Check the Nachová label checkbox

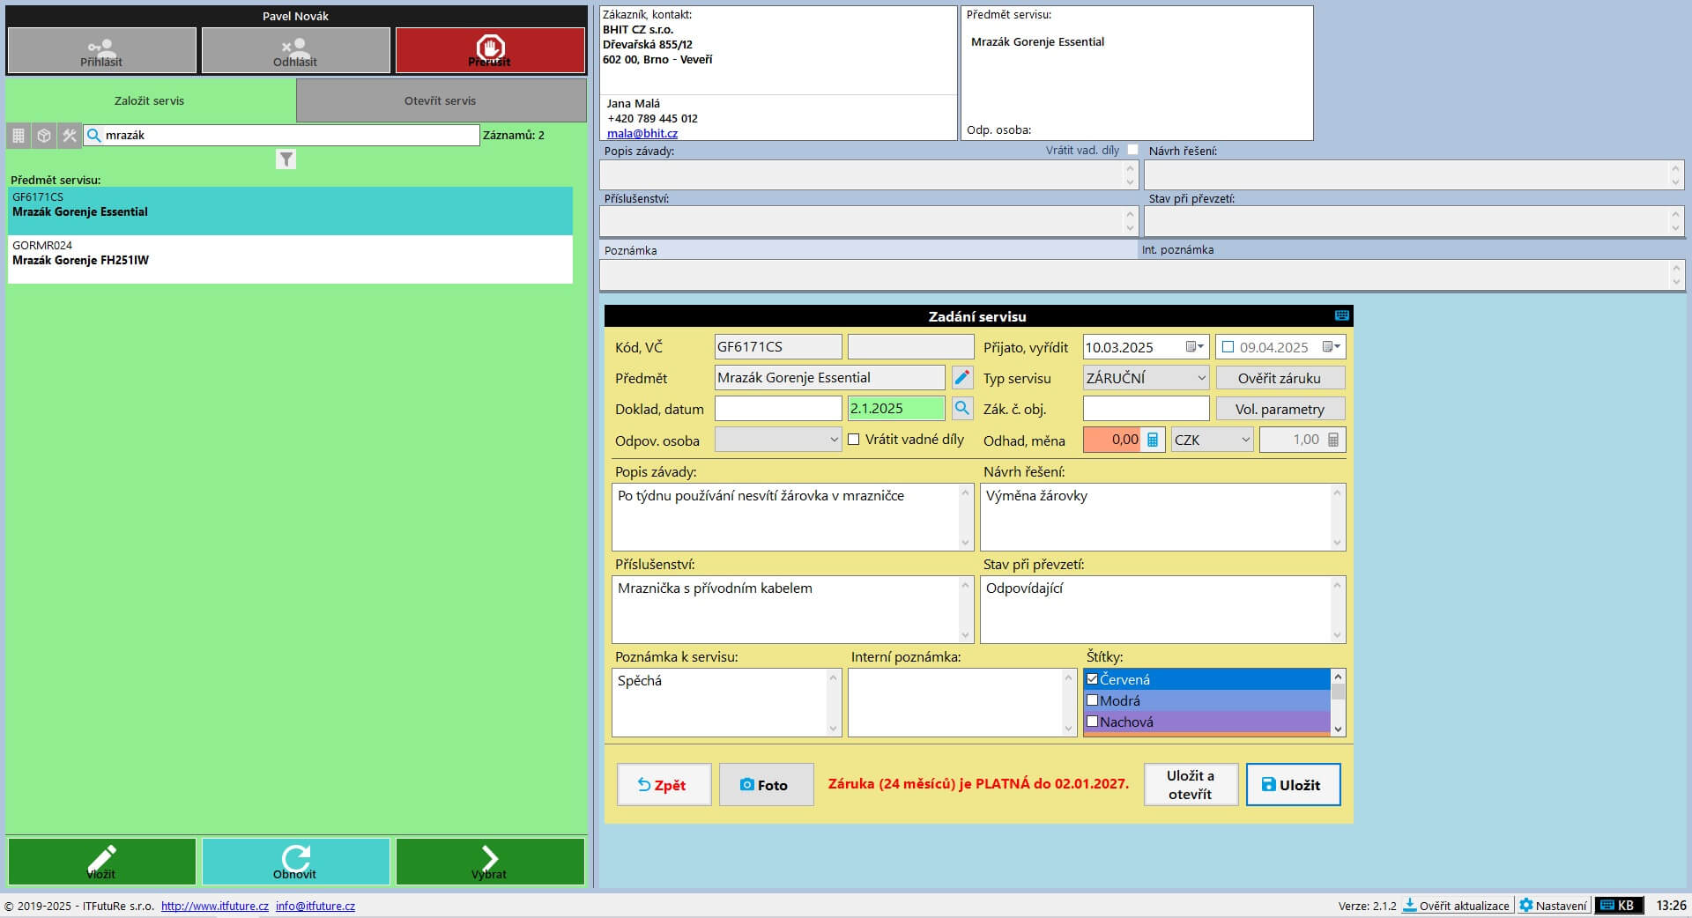point(1093,722)
